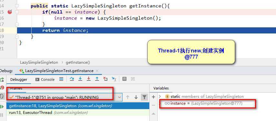The height and width of the screenshot is (121, 276).
Task: Select the getInstance:18 stack frame
Action: (78, 106)
